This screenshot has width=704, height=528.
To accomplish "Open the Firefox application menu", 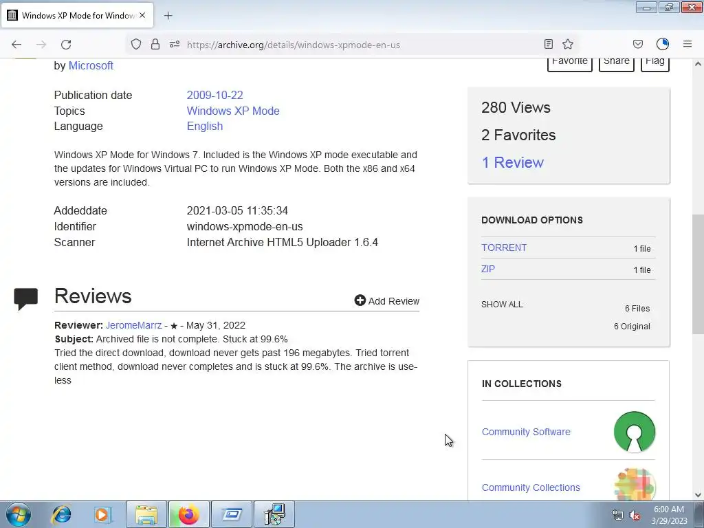I will [x=687, y=44].
